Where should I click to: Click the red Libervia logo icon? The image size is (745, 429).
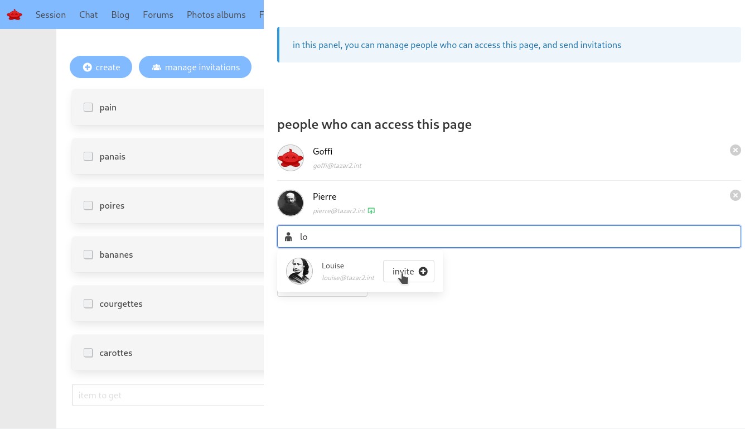coord(14,15)
